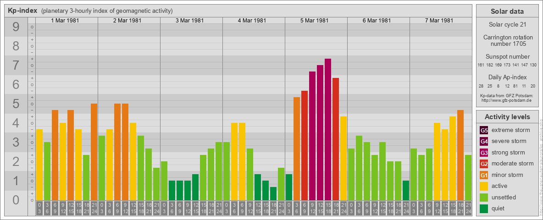This screenshot has width=543, height=220.
Task: Click the light green unsettled swatch
Action: click(x=484, y=197)
